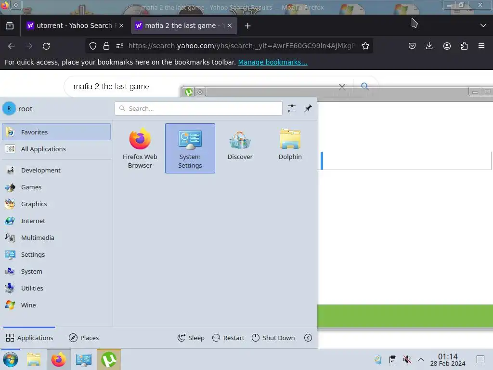Pin the application launcher open
Viewport: 493px width, 370px height.
click(x=308, y=108)
